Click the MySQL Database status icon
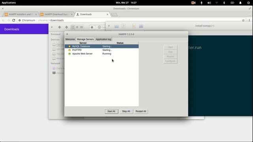 pos(70,47)
